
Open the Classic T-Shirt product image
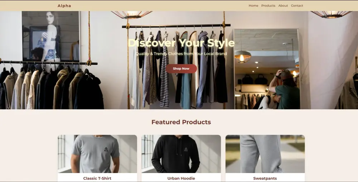(97, 154)
